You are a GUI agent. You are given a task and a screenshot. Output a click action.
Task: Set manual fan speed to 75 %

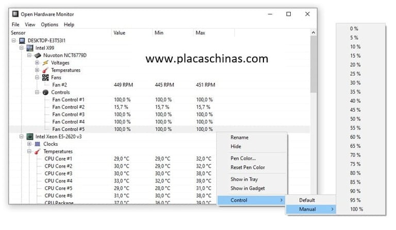pos(360,164)
